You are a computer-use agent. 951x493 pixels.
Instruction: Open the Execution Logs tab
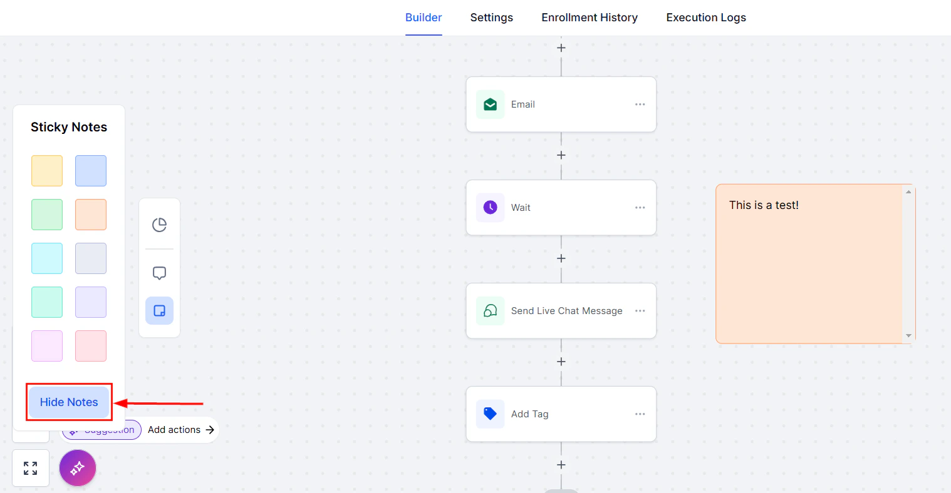tap(706, 17)
